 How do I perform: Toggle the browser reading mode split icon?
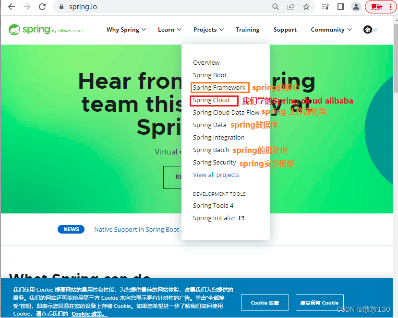pos(340,7)
